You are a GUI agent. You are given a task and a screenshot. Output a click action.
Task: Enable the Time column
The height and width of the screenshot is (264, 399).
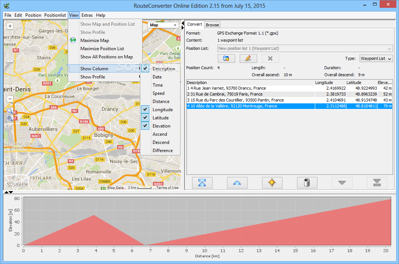pos(160,85)
